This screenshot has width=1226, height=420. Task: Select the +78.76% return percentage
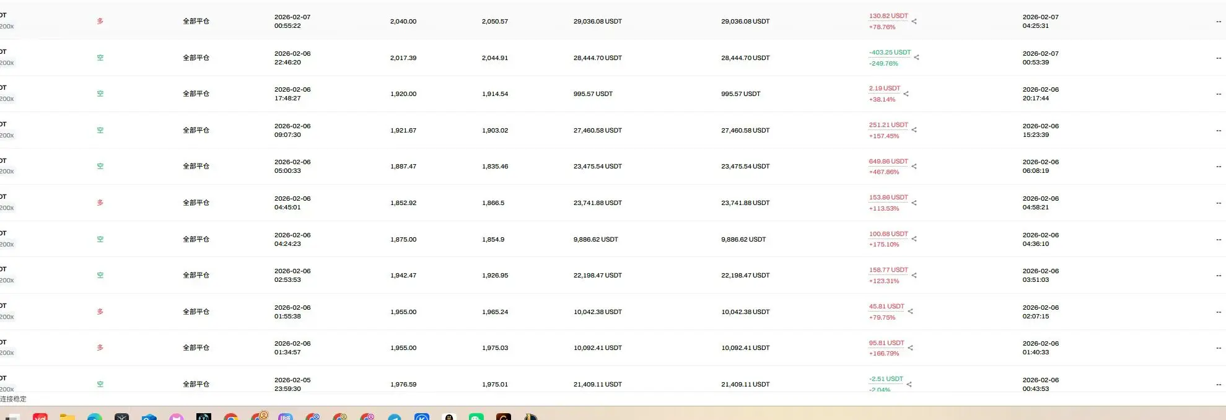click(x=882, y=27)
